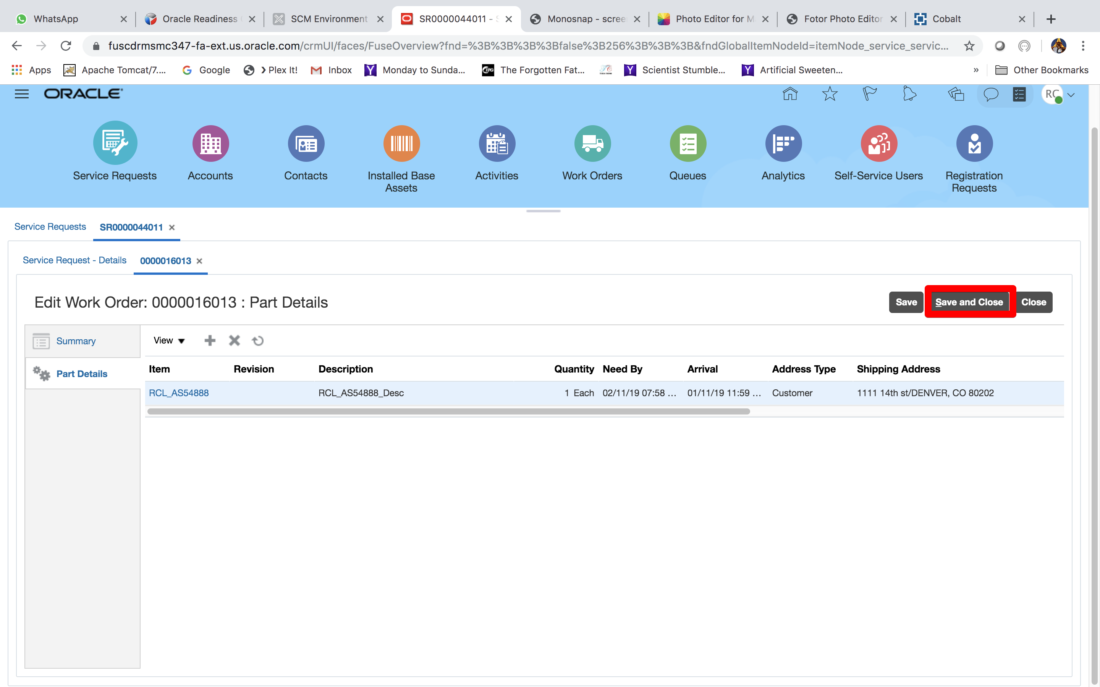Open the RCL_AS54888 item link
The height and width of the screenshot is (687, 1100).
(179, 393)
